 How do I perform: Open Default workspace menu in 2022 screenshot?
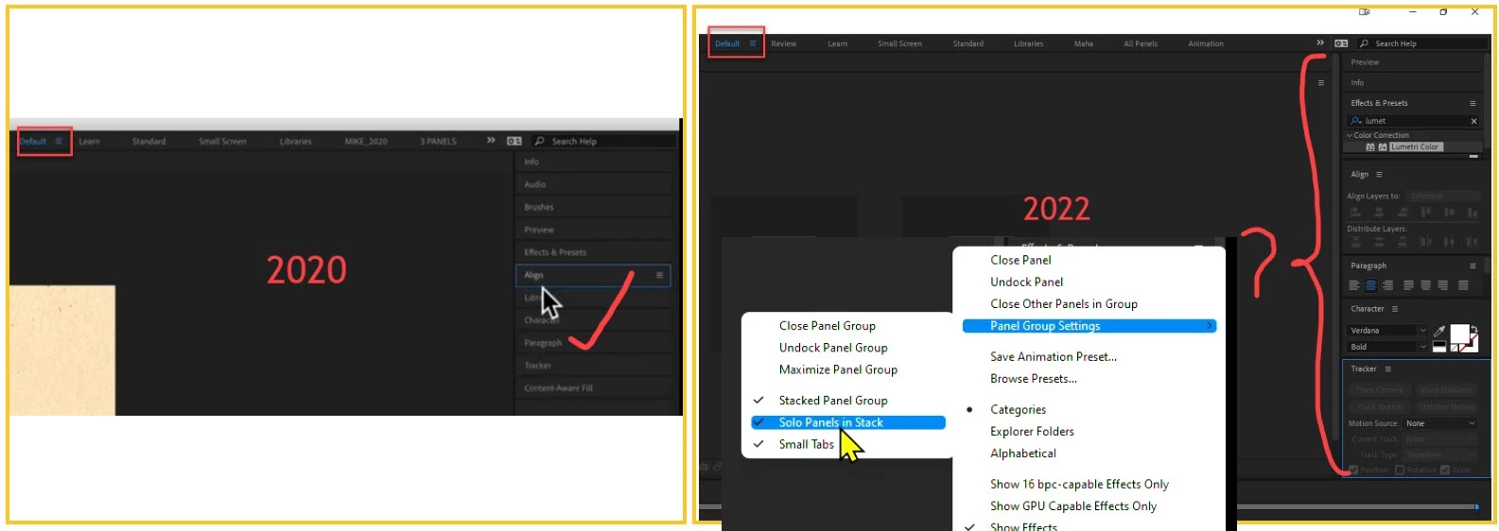tap(753, 43)
